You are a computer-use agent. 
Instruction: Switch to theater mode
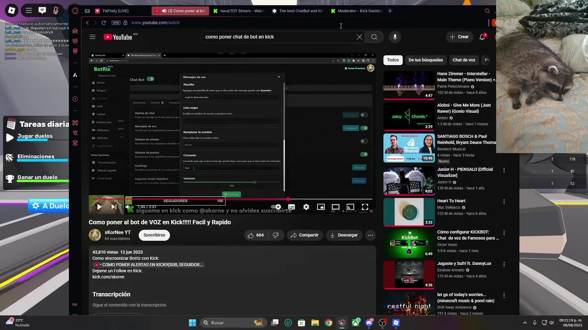pos(335,207)
